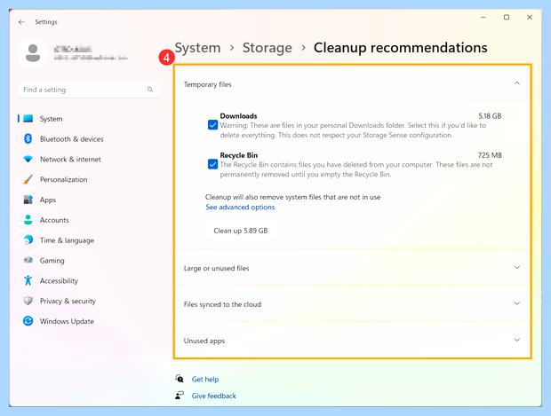The width and height of the screenshot is (551, 416).
Task: Click Storage in the breadcrumb
Action: coord(268,48)
